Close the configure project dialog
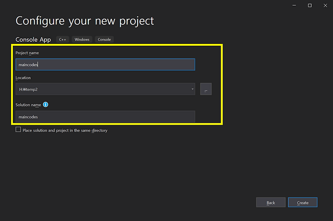333x221 pixels. (x=325, y=5)
